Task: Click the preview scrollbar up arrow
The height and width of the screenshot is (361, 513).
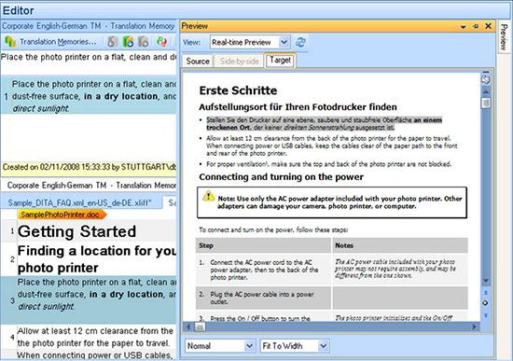Action: [486, 91]
